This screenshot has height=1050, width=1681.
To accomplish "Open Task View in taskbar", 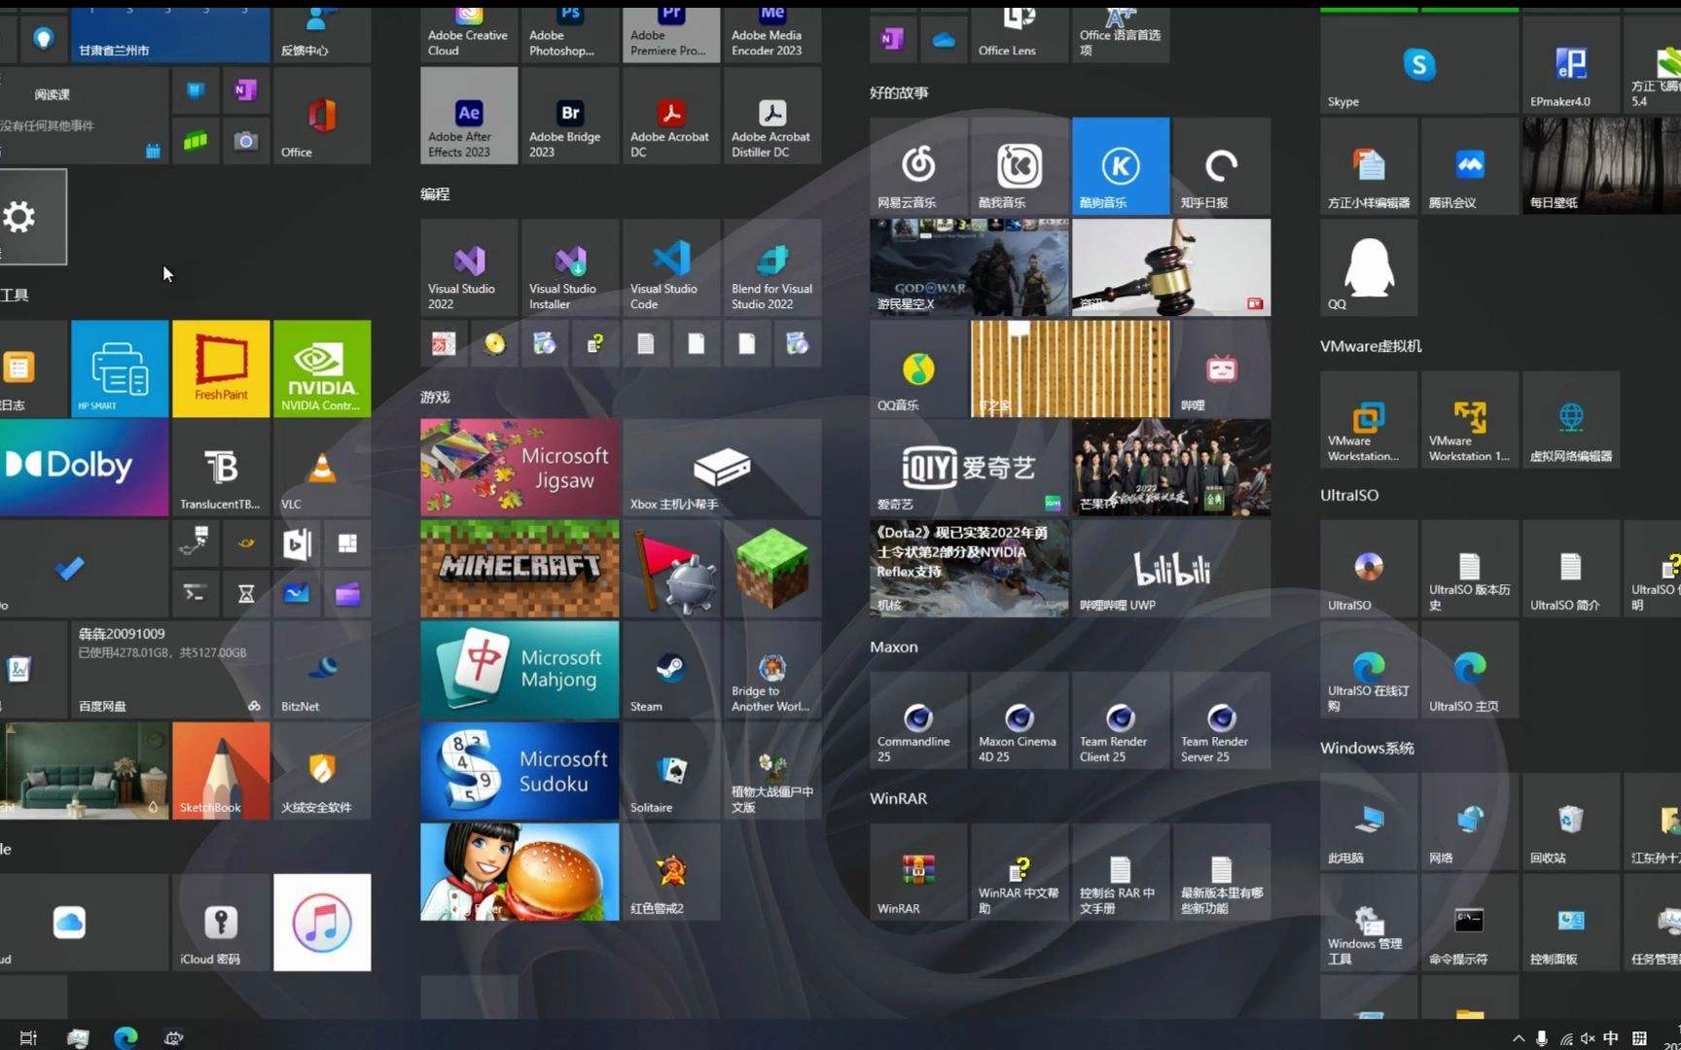I will point(28,1037).
